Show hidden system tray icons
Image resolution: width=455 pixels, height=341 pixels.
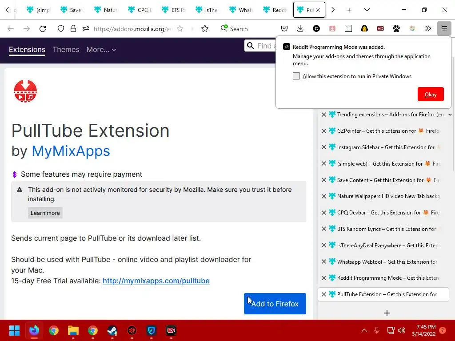coord(364,330)
